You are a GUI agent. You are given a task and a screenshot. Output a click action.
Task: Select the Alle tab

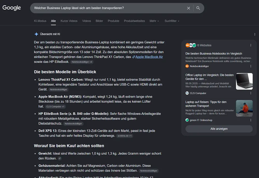coord(53,21)
